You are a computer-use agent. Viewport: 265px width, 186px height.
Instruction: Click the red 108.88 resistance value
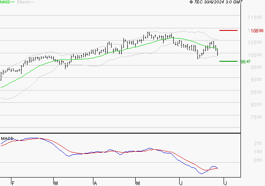click(257, 31)
